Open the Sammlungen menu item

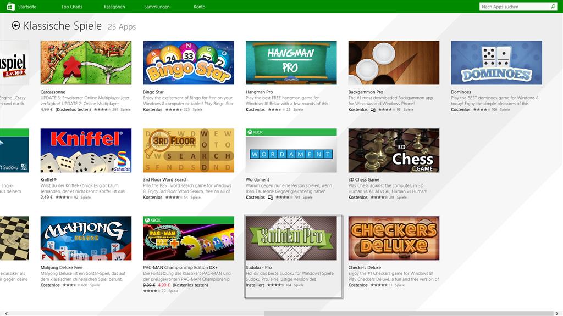[x=157, y=7]
